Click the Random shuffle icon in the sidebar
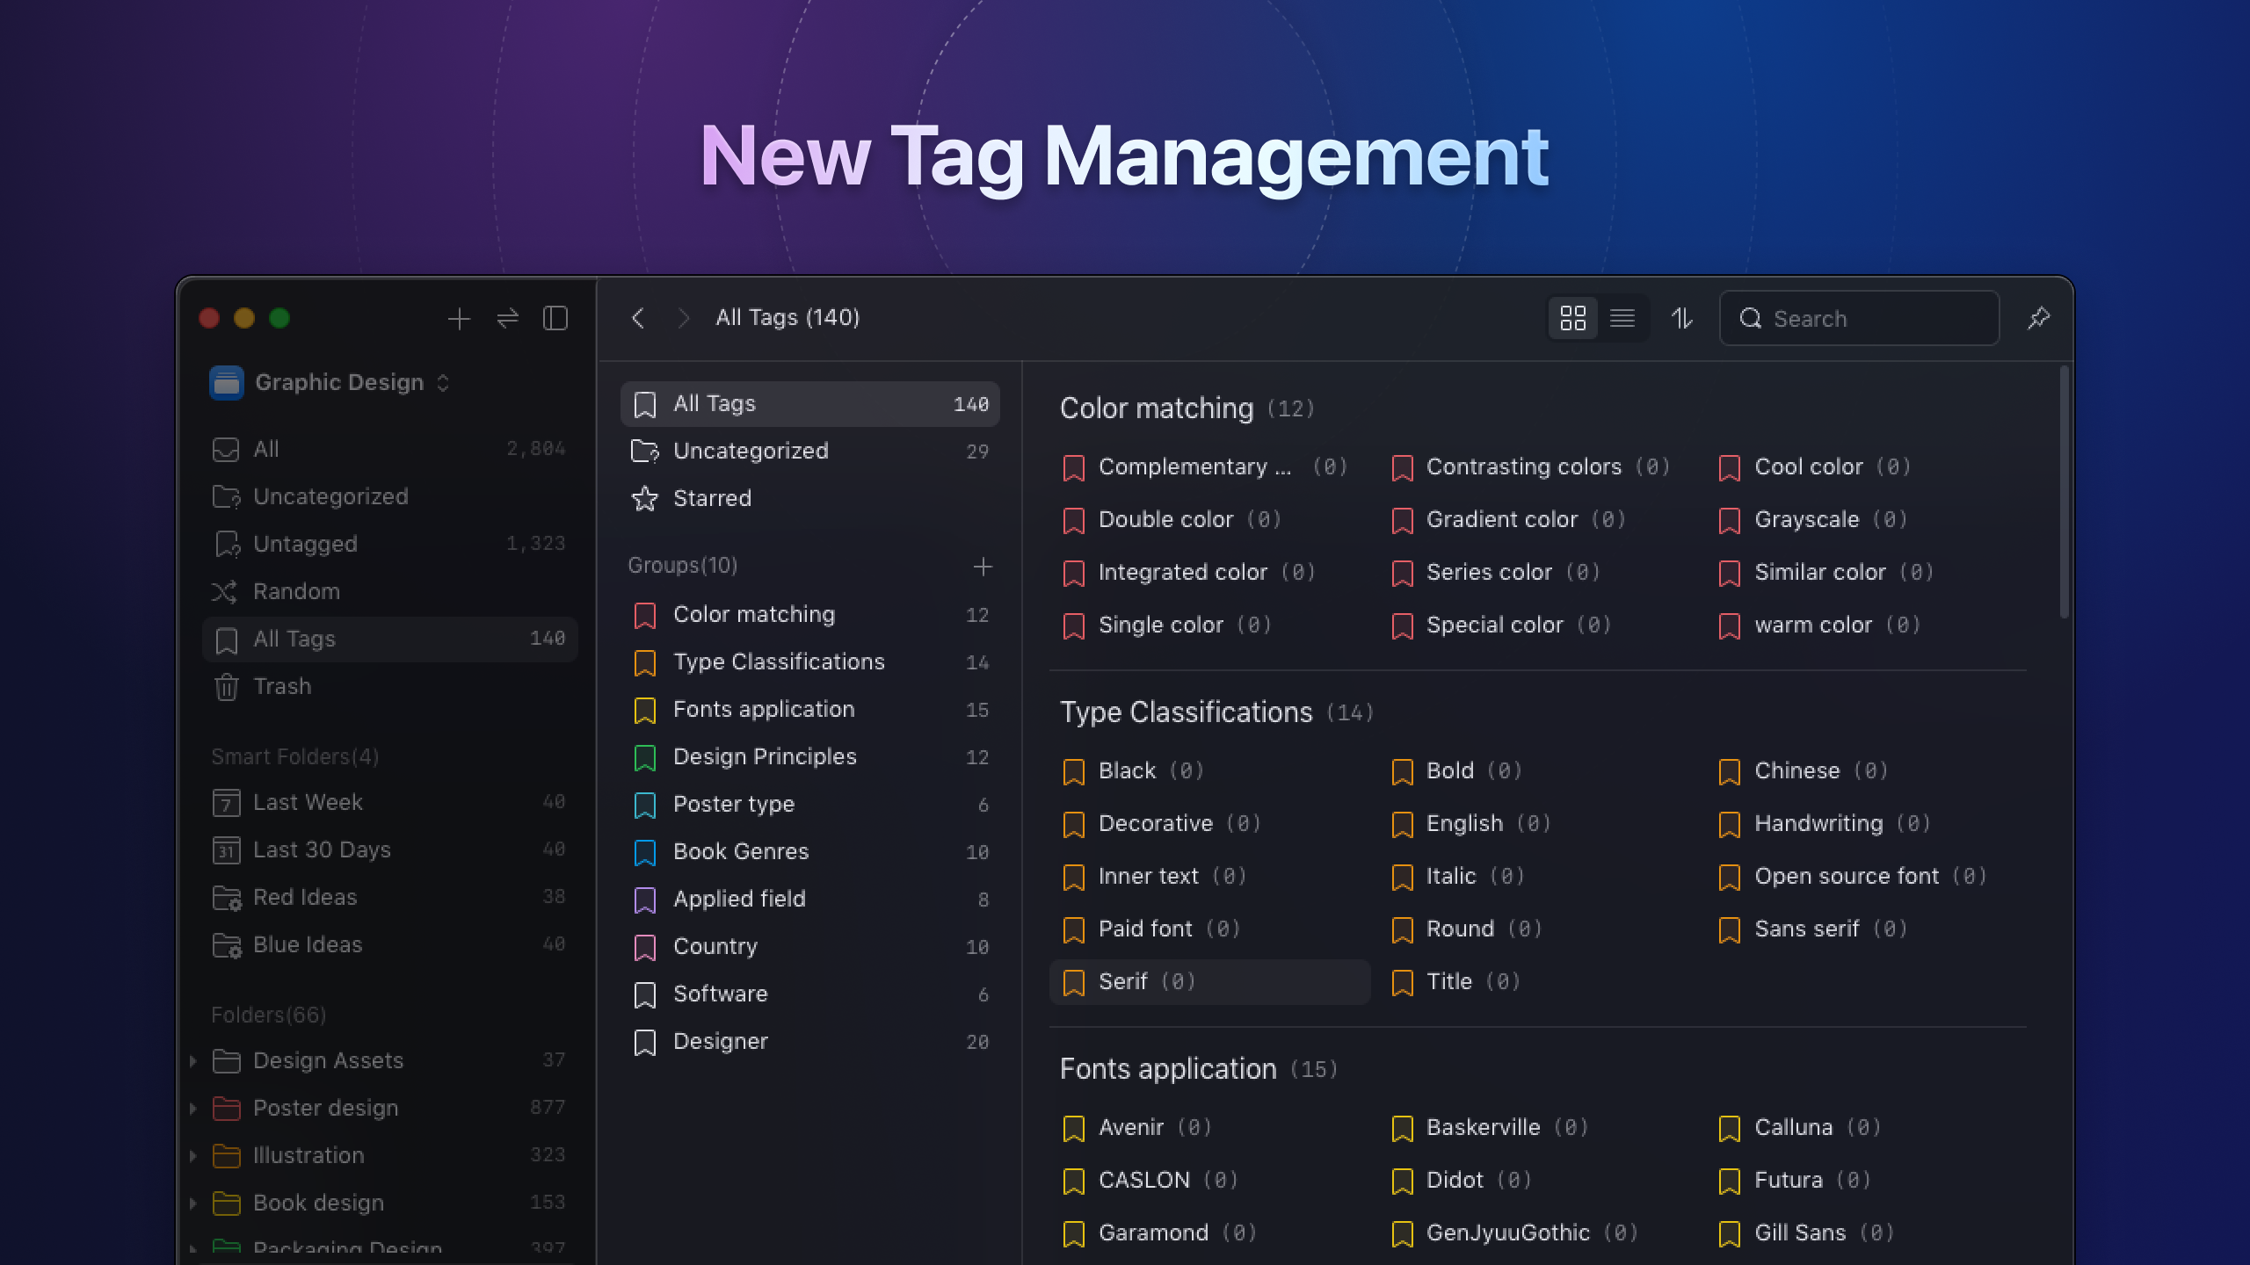Image resolution: width=2250 pixels, height=1265 pixels. click(x=227, y=591)
